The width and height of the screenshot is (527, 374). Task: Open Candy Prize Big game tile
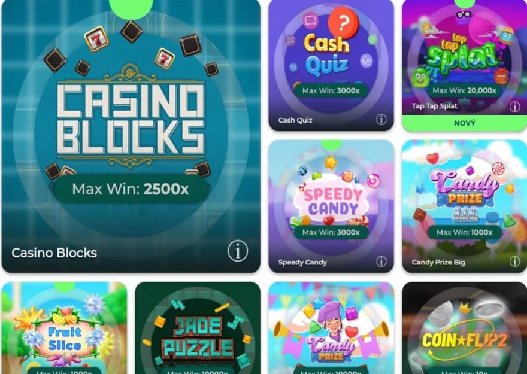[x=465, y=206]
